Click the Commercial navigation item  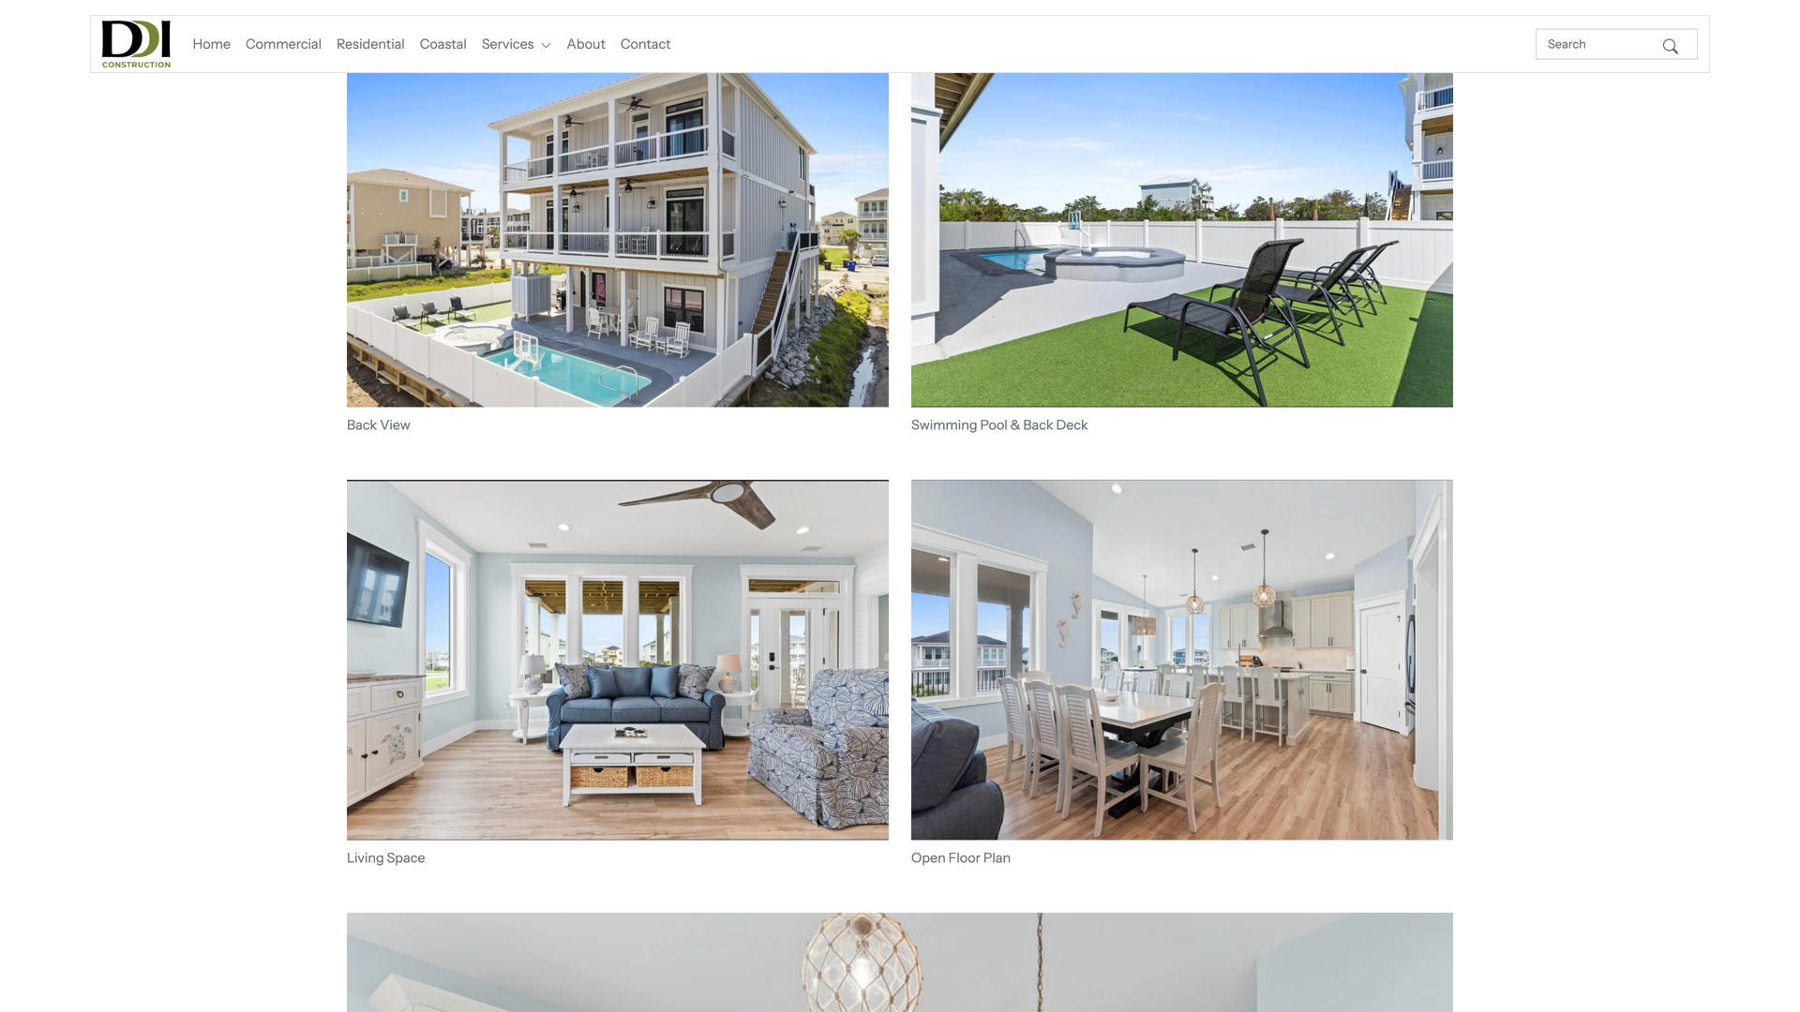click(283, 43)
